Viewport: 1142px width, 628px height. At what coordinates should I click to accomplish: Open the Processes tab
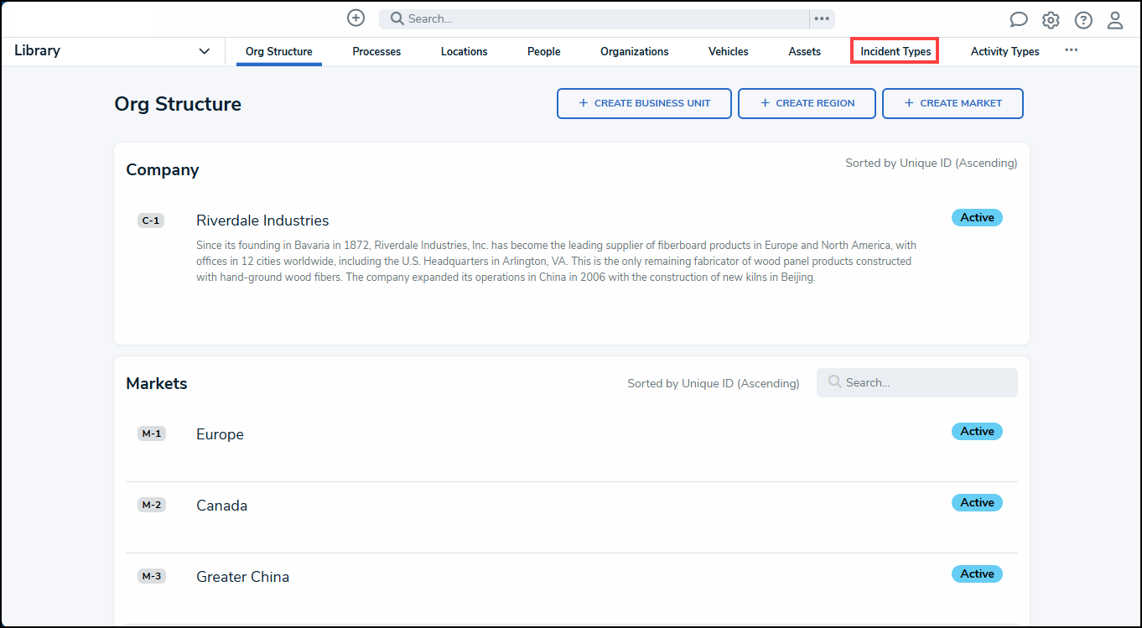click(376, 51)
